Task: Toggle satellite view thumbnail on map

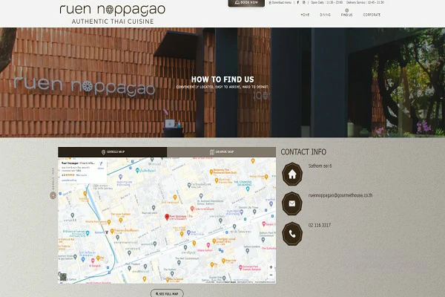Action: (x=63, y=276)
